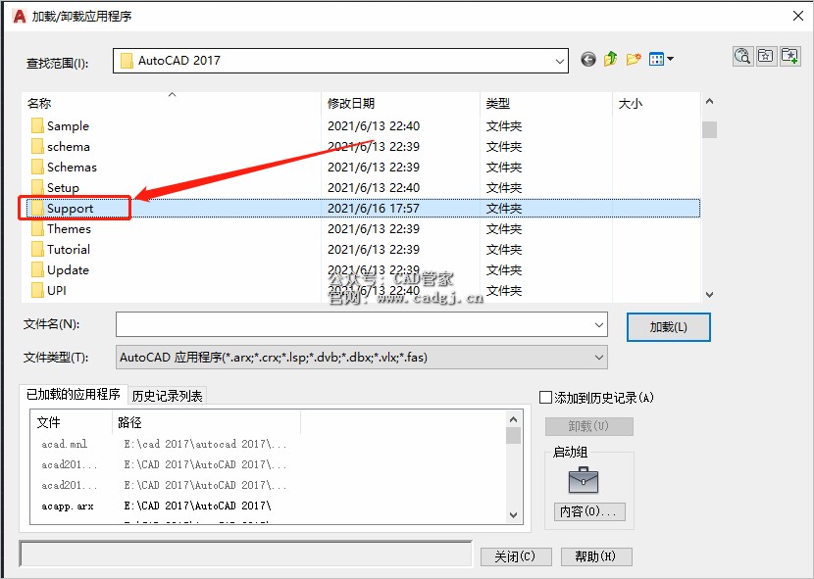Click the 关闭(C) button

click(x=516, y=556)
